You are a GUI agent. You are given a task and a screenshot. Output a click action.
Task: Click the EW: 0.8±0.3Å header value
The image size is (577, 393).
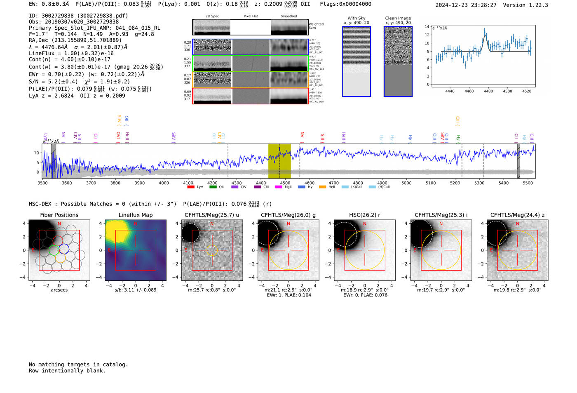[49, 4]
